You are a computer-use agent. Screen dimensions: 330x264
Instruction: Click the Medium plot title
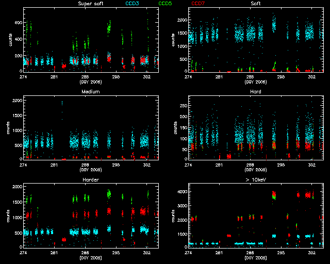[x=90, y=92]
